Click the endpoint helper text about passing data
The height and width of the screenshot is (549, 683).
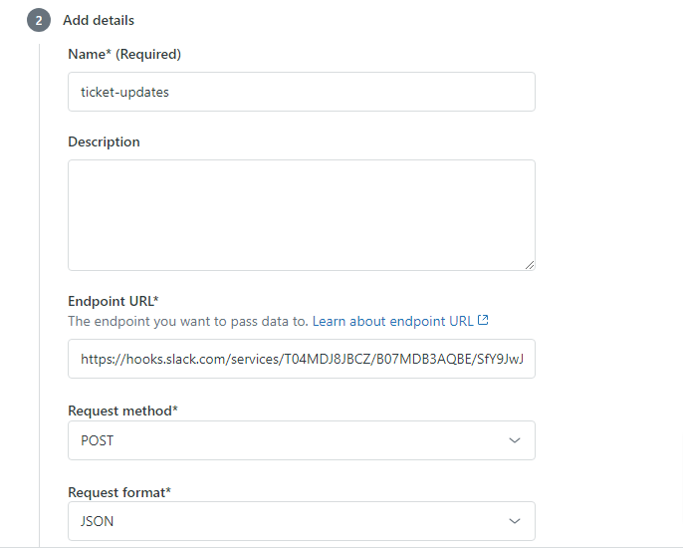(188, 321)
